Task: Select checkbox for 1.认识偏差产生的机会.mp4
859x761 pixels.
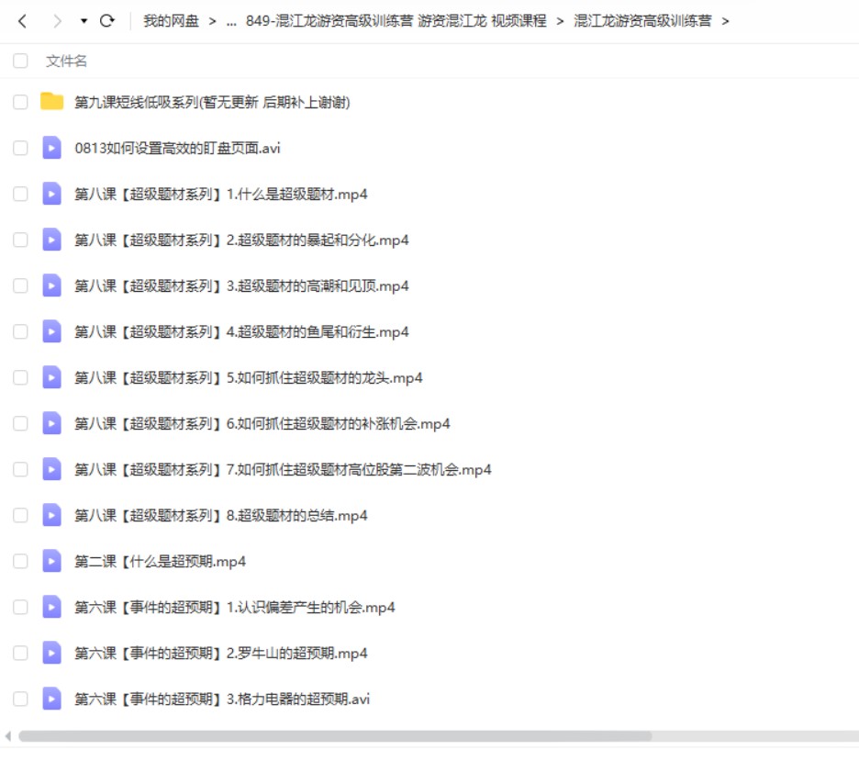Action: (x=20, y=608)
